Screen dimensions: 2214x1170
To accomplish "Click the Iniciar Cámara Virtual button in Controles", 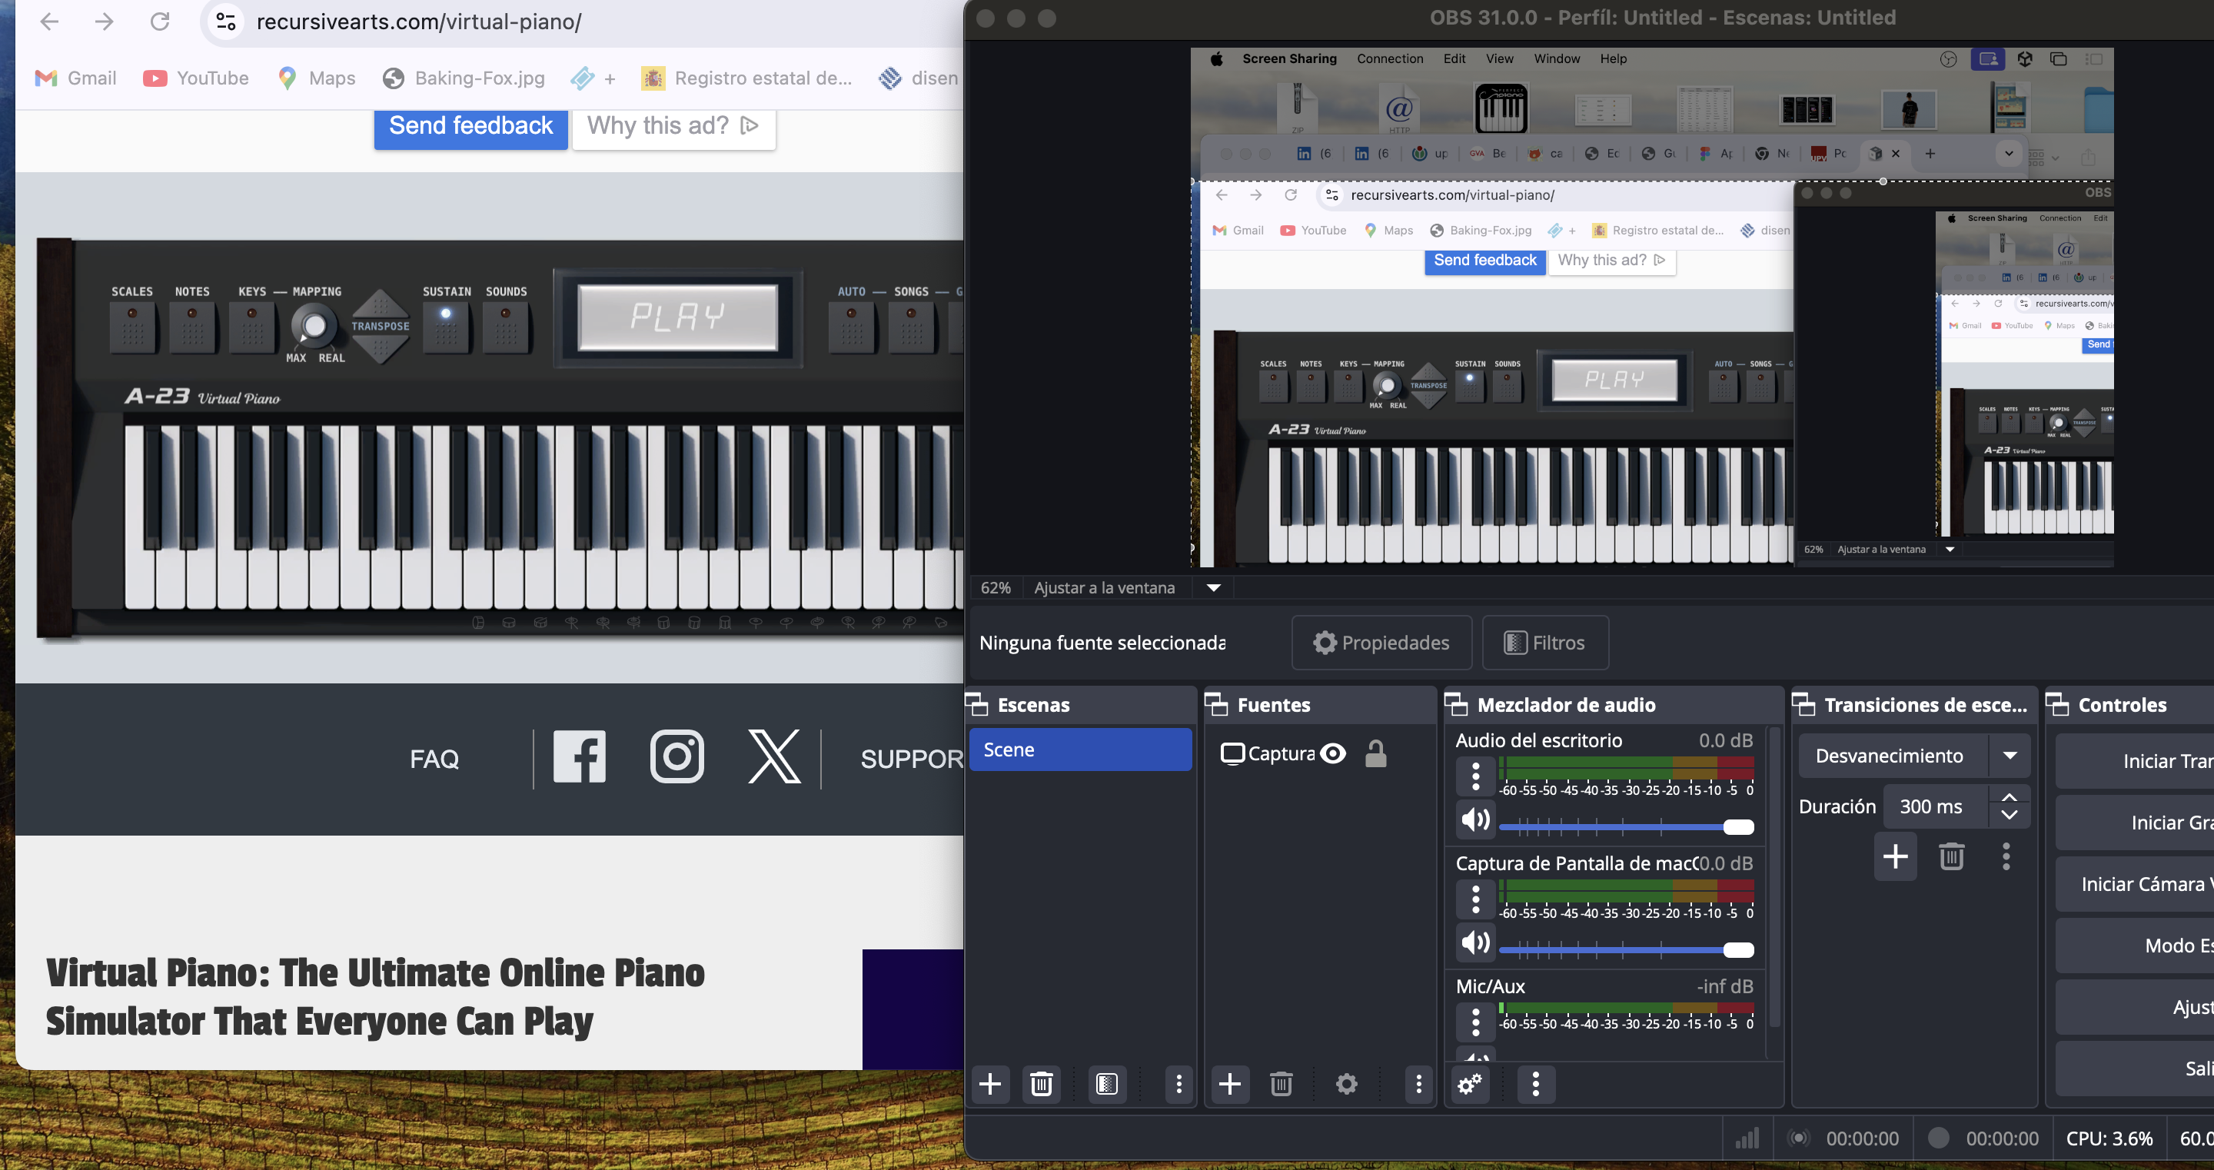I will coord(2134,884).
